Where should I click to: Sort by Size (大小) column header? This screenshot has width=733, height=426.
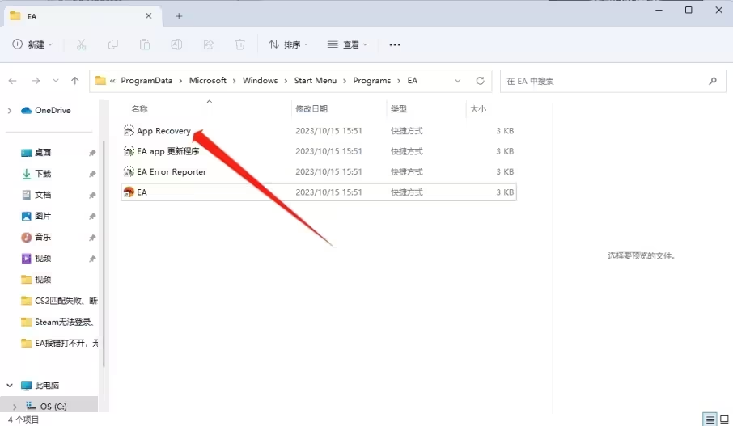click(x=478, y=108)
